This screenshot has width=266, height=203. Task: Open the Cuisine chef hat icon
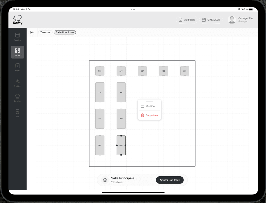[17, 98]
